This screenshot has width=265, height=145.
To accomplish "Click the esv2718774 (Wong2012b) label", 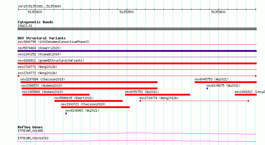I will click(159, 98).
